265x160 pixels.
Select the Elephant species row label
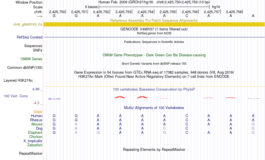(35, 133)
